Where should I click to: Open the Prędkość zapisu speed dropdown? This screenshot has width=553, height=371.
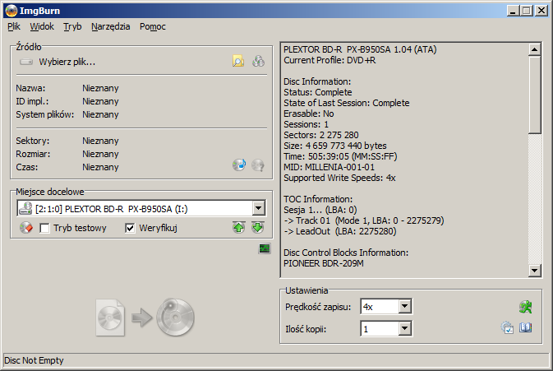click(x=405, y=306)
